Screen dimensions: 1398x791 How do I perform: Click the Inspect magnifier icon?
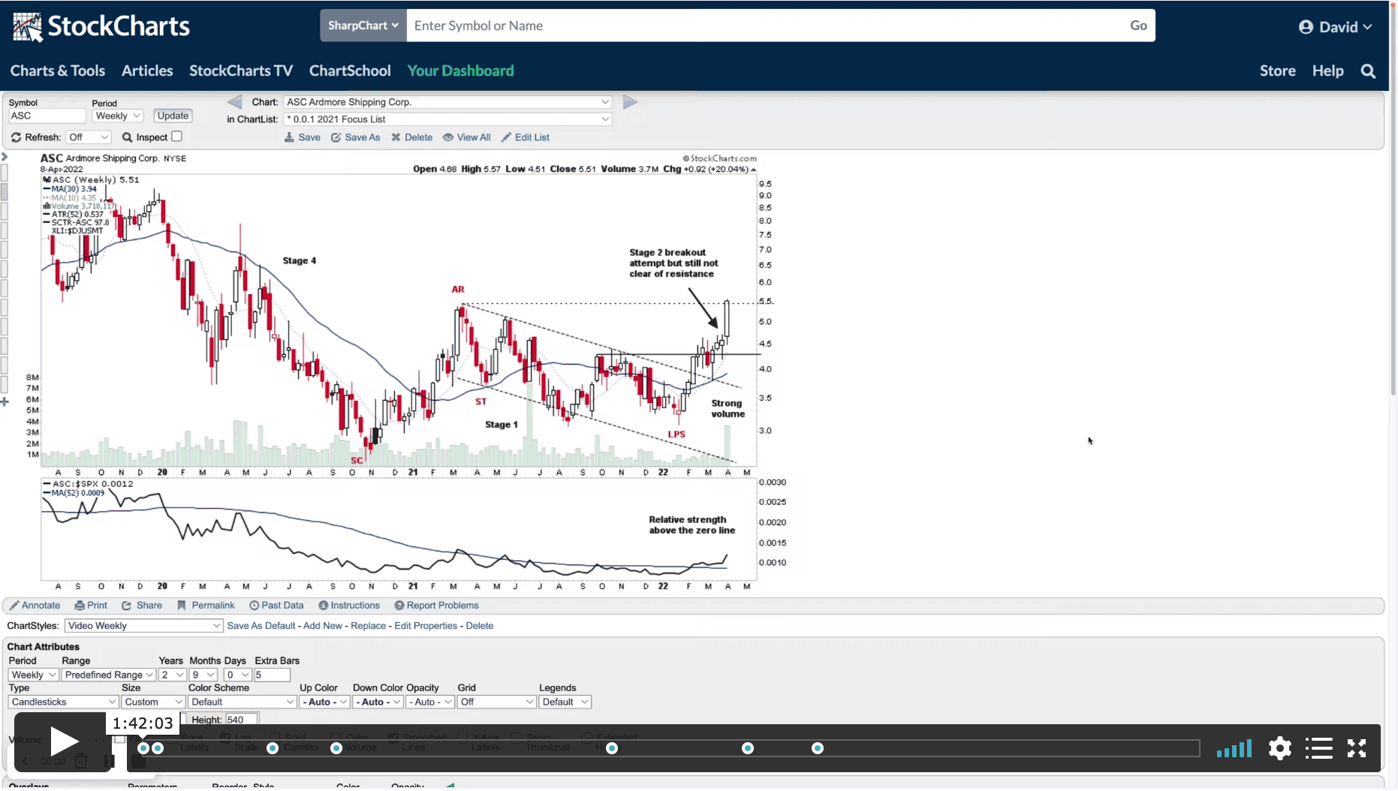127,137
